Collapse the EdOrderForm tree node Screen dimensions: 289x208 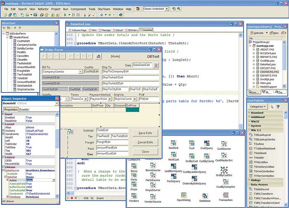(x=3, y=33)
